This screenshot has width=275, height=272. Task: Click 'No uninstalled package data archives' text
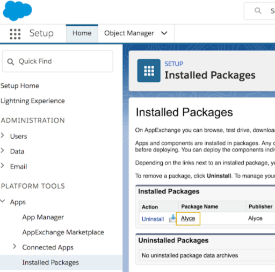[190, 255]
